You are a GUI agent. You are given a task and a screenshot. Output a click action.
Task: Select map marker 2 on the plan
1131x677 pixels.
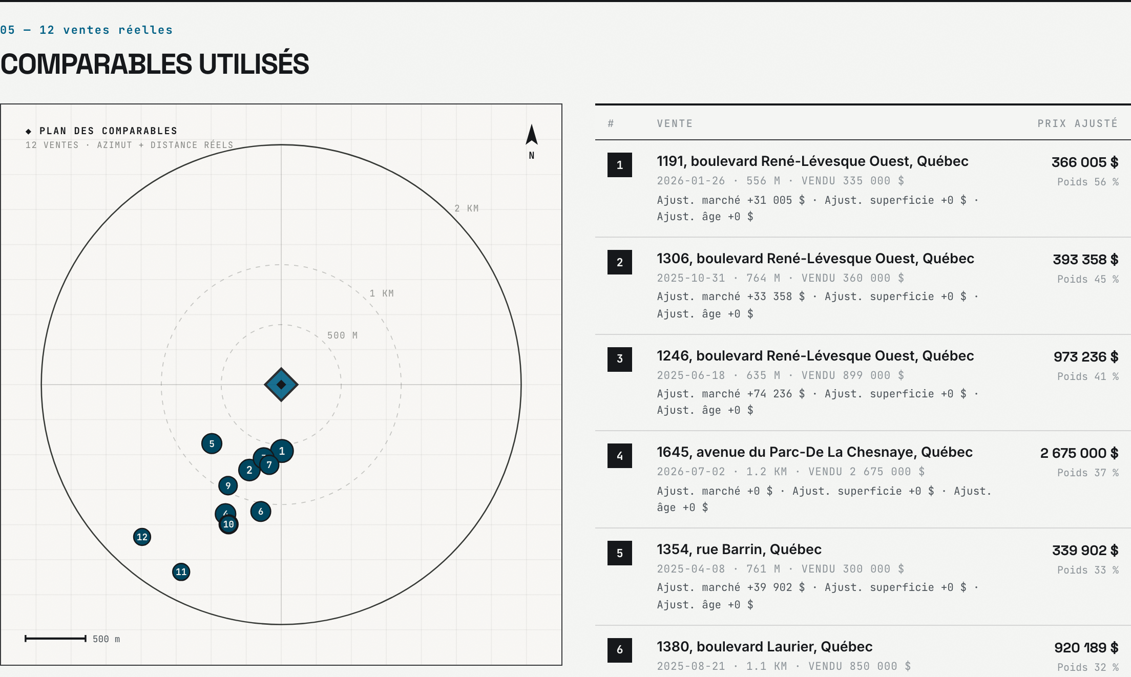[249, 470]
